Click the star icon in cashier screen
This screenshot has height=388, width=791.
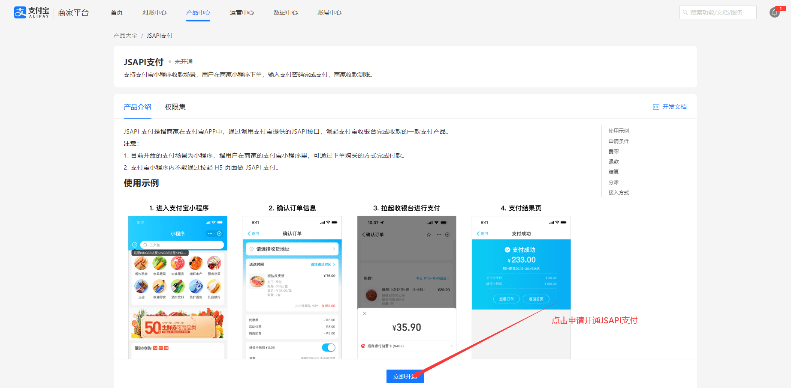tap(429, 235)
